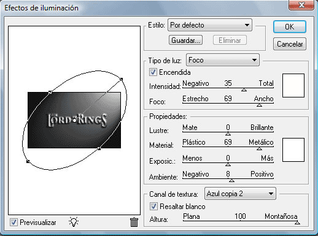Open the Canal de textura dropdown
The image size is (318, 236).
tap(240, 194)
